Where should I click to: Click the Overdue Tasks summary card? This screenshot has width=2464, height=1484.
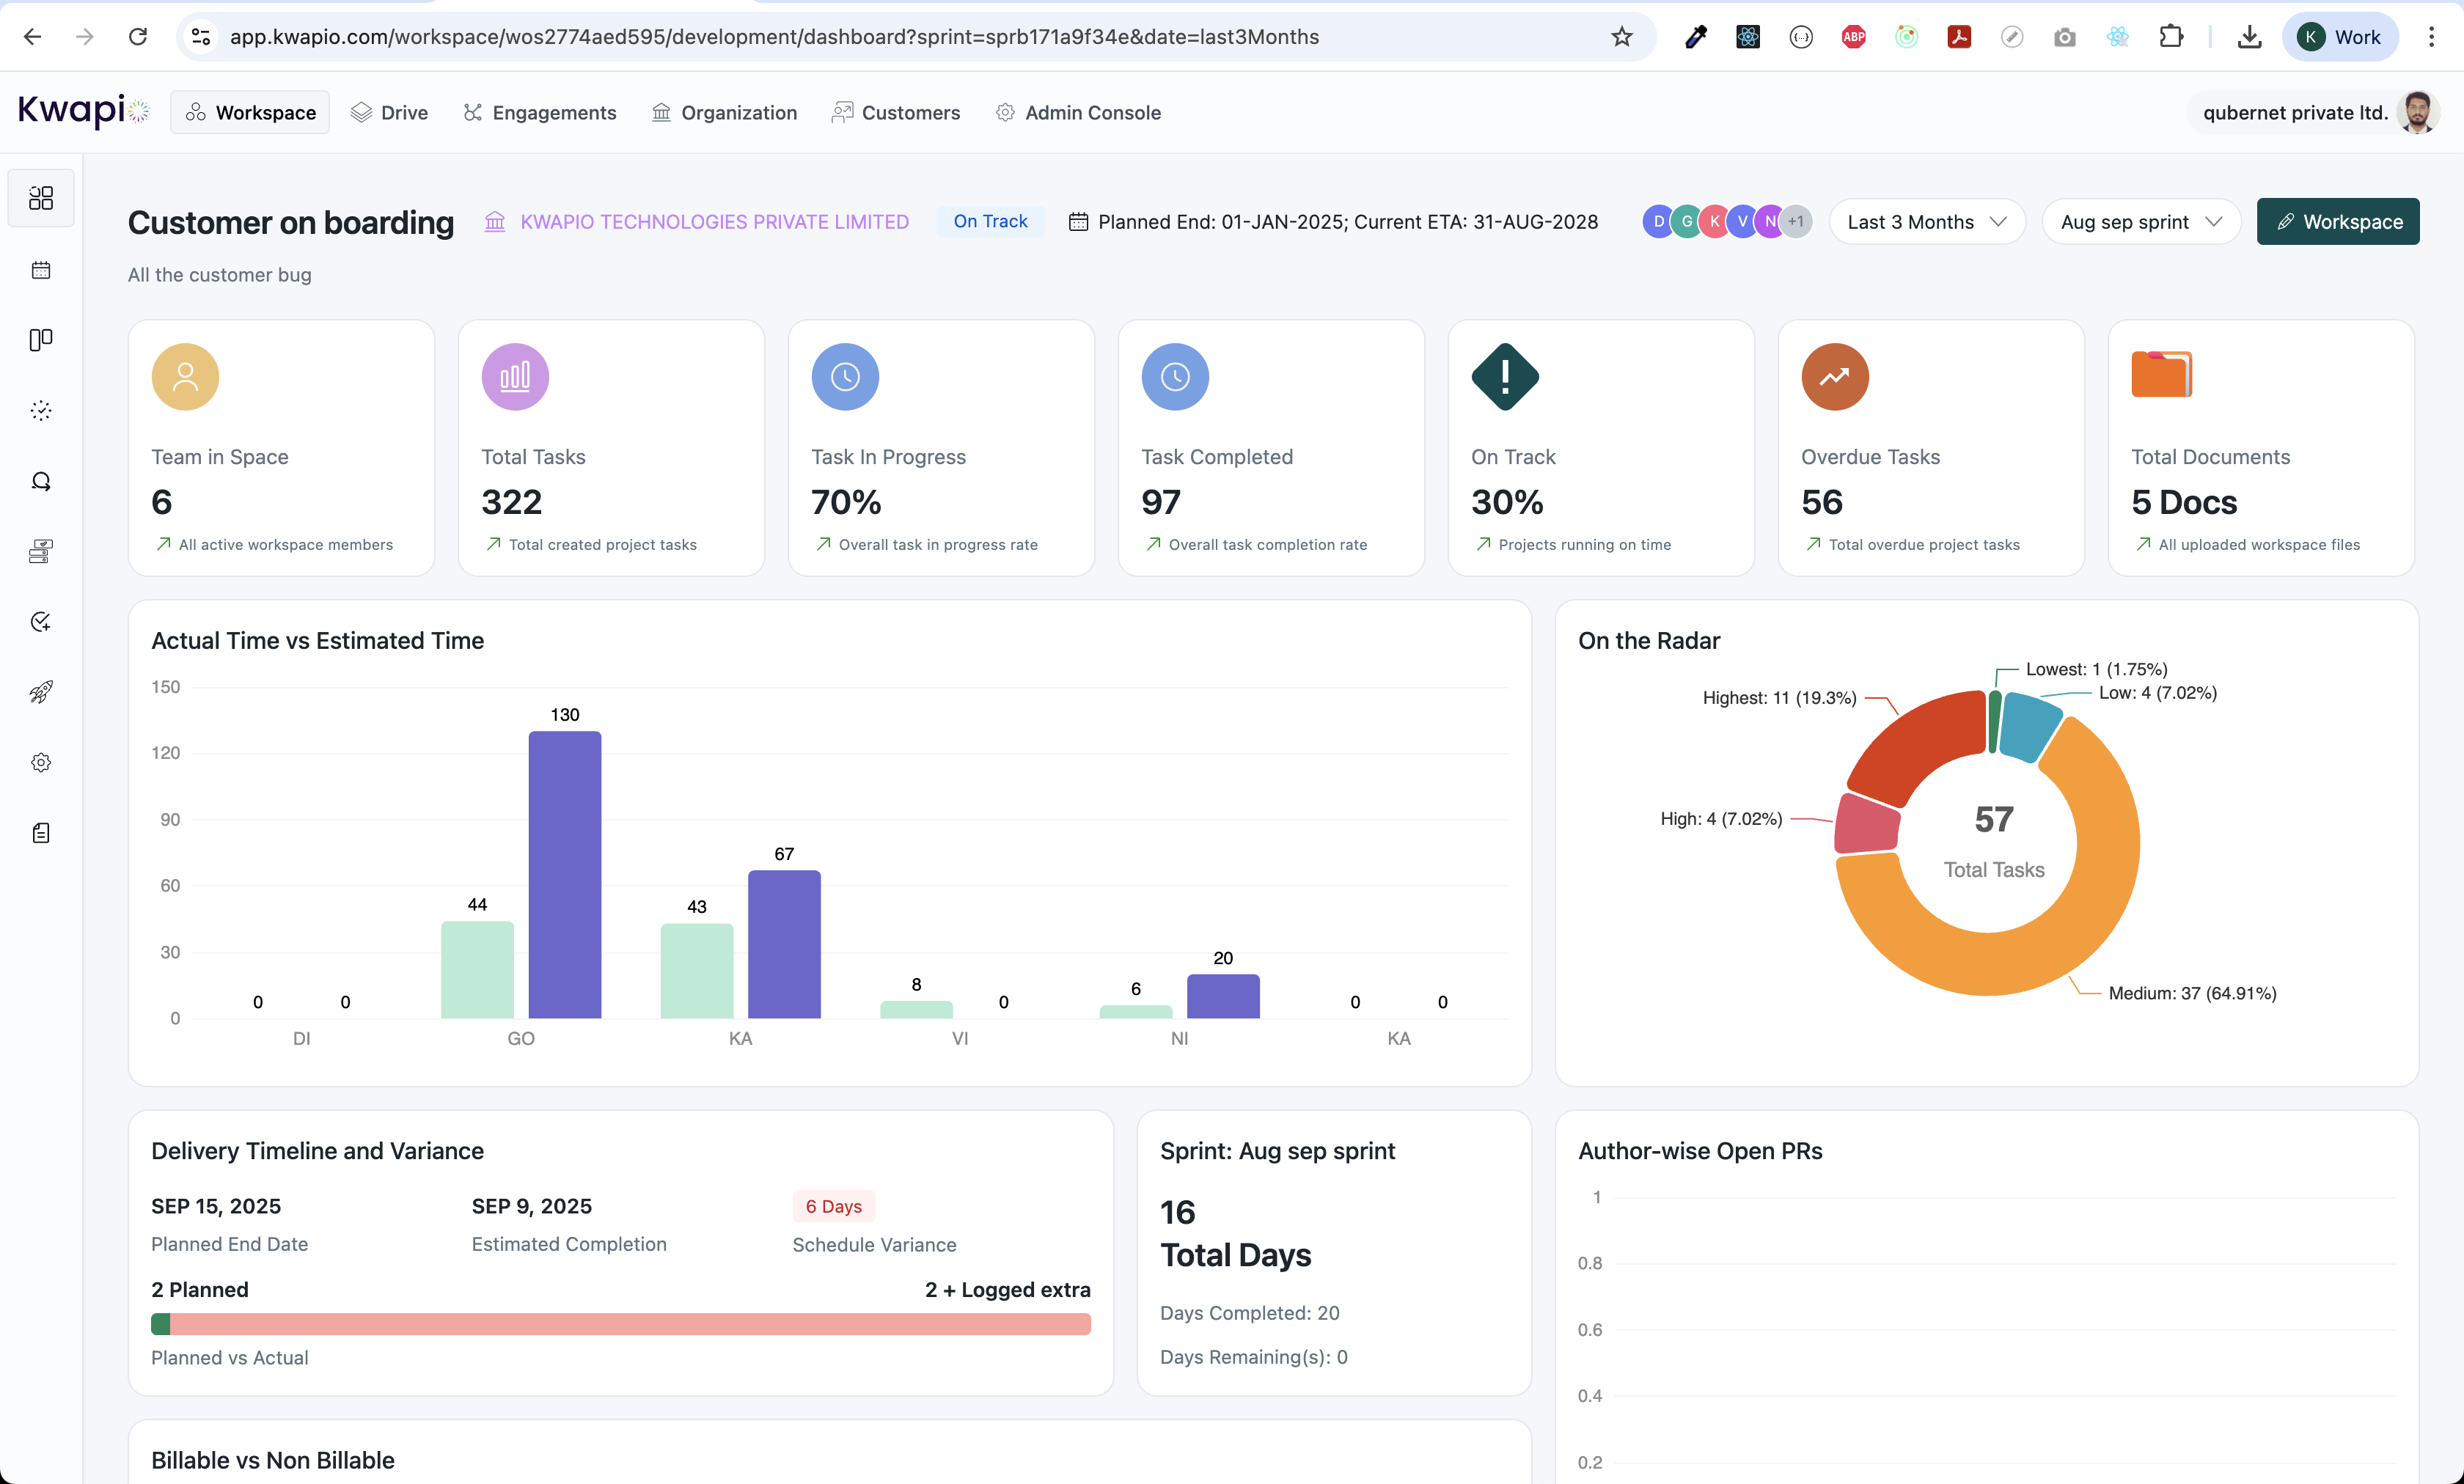point(1930,448)
